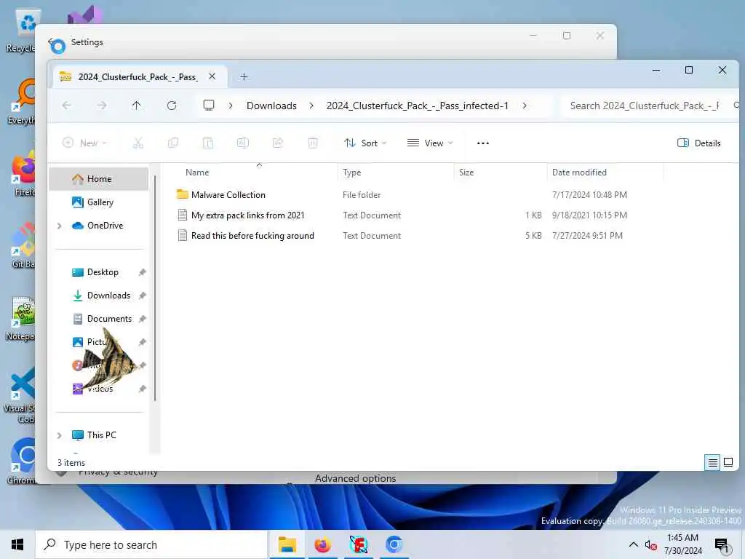
Task: Expand the This PC tree node
Action: (60, 435)
